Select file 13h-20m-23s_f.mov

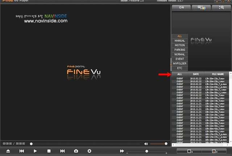[x=200, y=79]
